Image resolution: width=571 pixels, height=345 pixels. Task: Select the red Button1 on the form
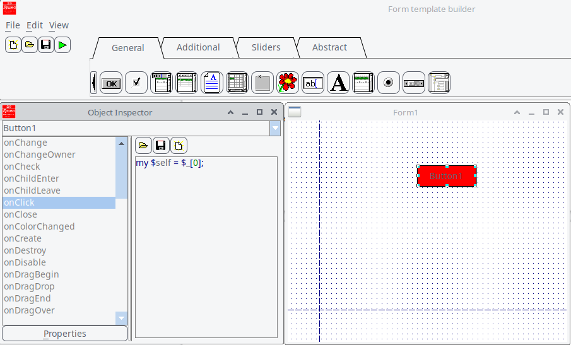(x=446, y=176)
